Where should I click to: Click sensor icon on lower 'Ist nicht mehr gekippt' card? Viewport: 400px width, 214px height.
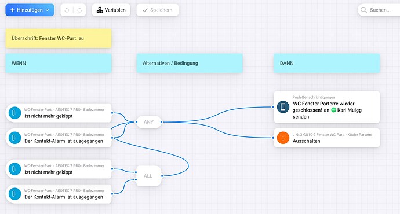coord(15,169)
